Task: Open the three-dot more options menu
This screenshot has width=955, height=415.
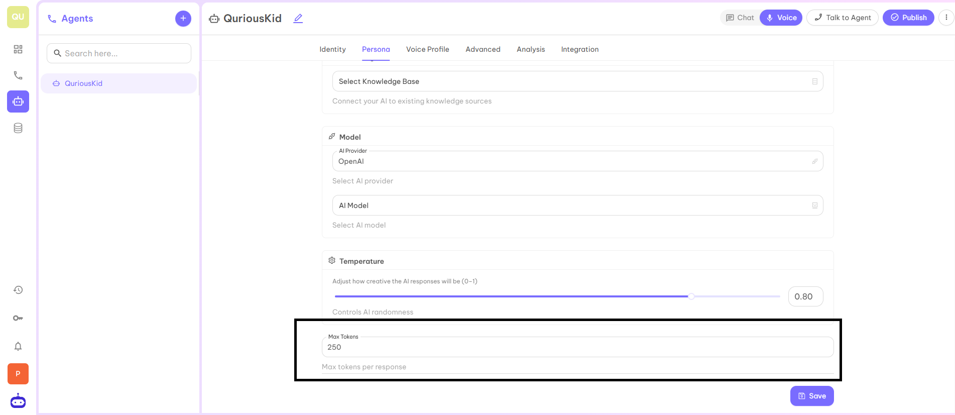Action: pyautogui.click(x=946, y=18)
